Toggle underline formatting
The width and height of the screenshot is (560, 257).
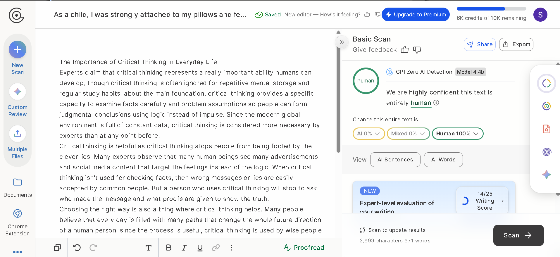point(200,248)
